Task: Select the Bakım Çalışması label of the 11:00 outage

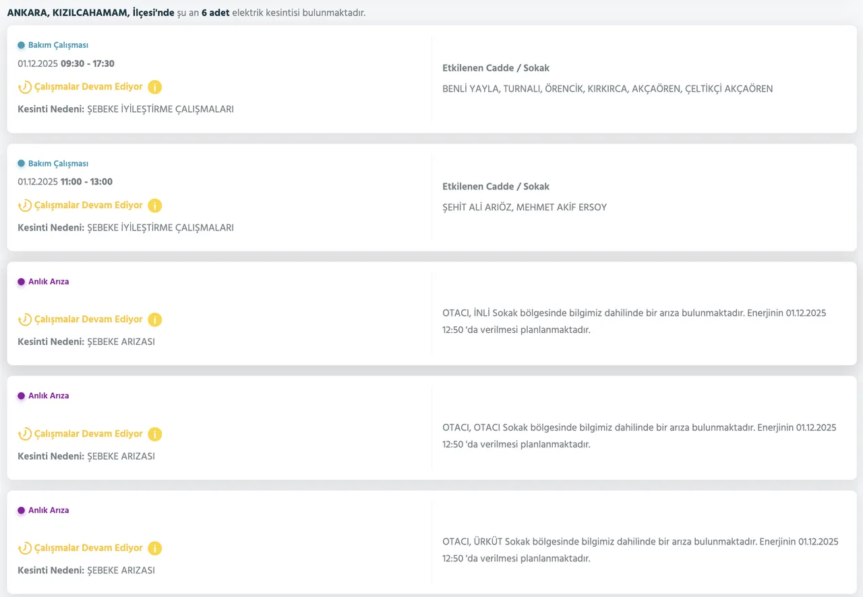Action: (58, 164)
